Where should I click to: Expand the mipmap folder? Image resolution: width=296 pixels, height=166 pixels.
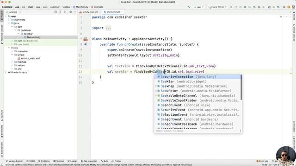coord(12,62)
